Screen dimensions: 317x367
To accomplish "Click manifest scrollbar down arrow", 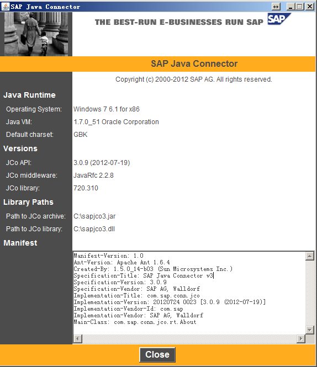I will pos(309,330).
